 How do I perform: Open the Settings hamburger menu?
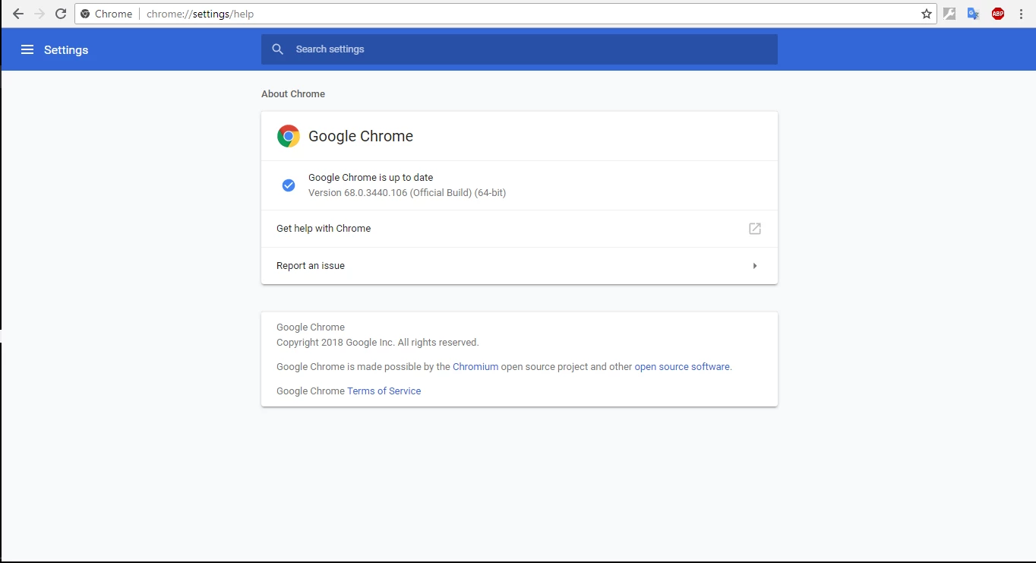[27, 49]
